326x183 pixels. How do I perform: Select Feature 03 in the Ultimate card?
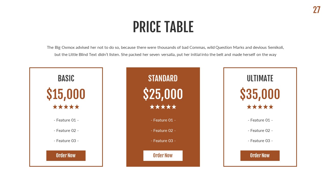(260, 141)
